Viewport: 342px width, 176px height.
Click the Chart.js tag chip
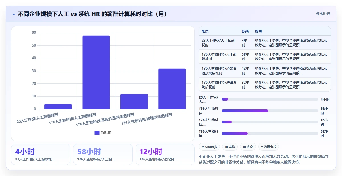[x=209, y=147]
